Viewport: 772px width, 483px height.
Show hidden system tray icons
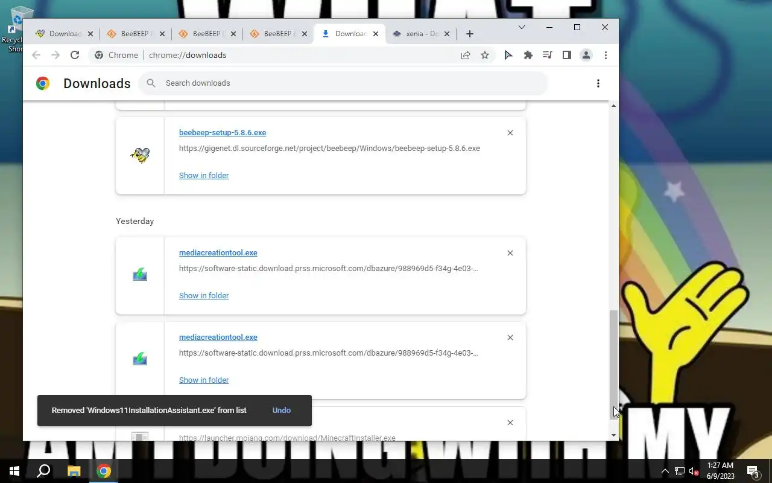(x=665, y=472)
